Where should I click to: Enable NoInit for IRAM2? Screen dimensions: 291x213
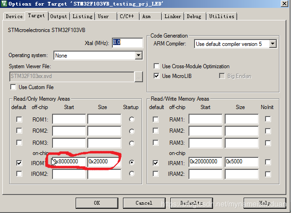pyautogui.click(x=268, y=174)
